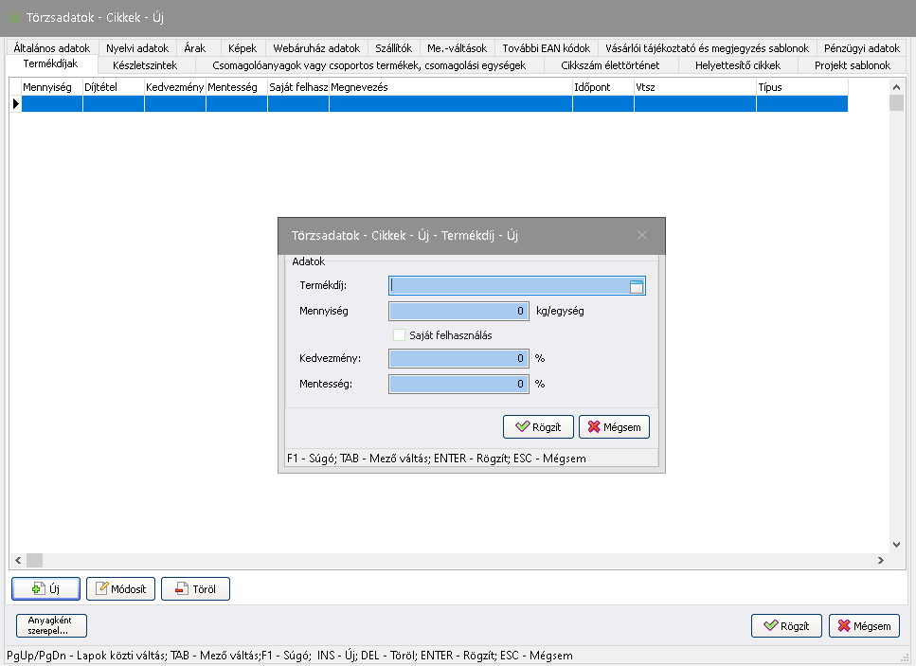Viewport: 916px width, 666px height.
Task: Focus the Kedvezmény percent field
Action: click(x=458, y=359)
